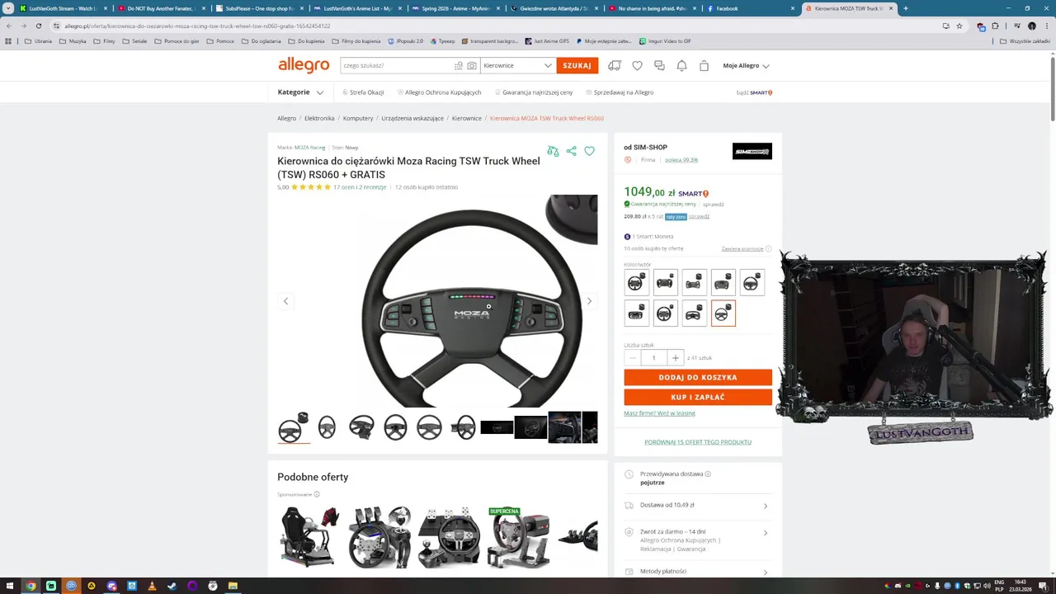Open messages chat icon in header

(x=659, y=65)
